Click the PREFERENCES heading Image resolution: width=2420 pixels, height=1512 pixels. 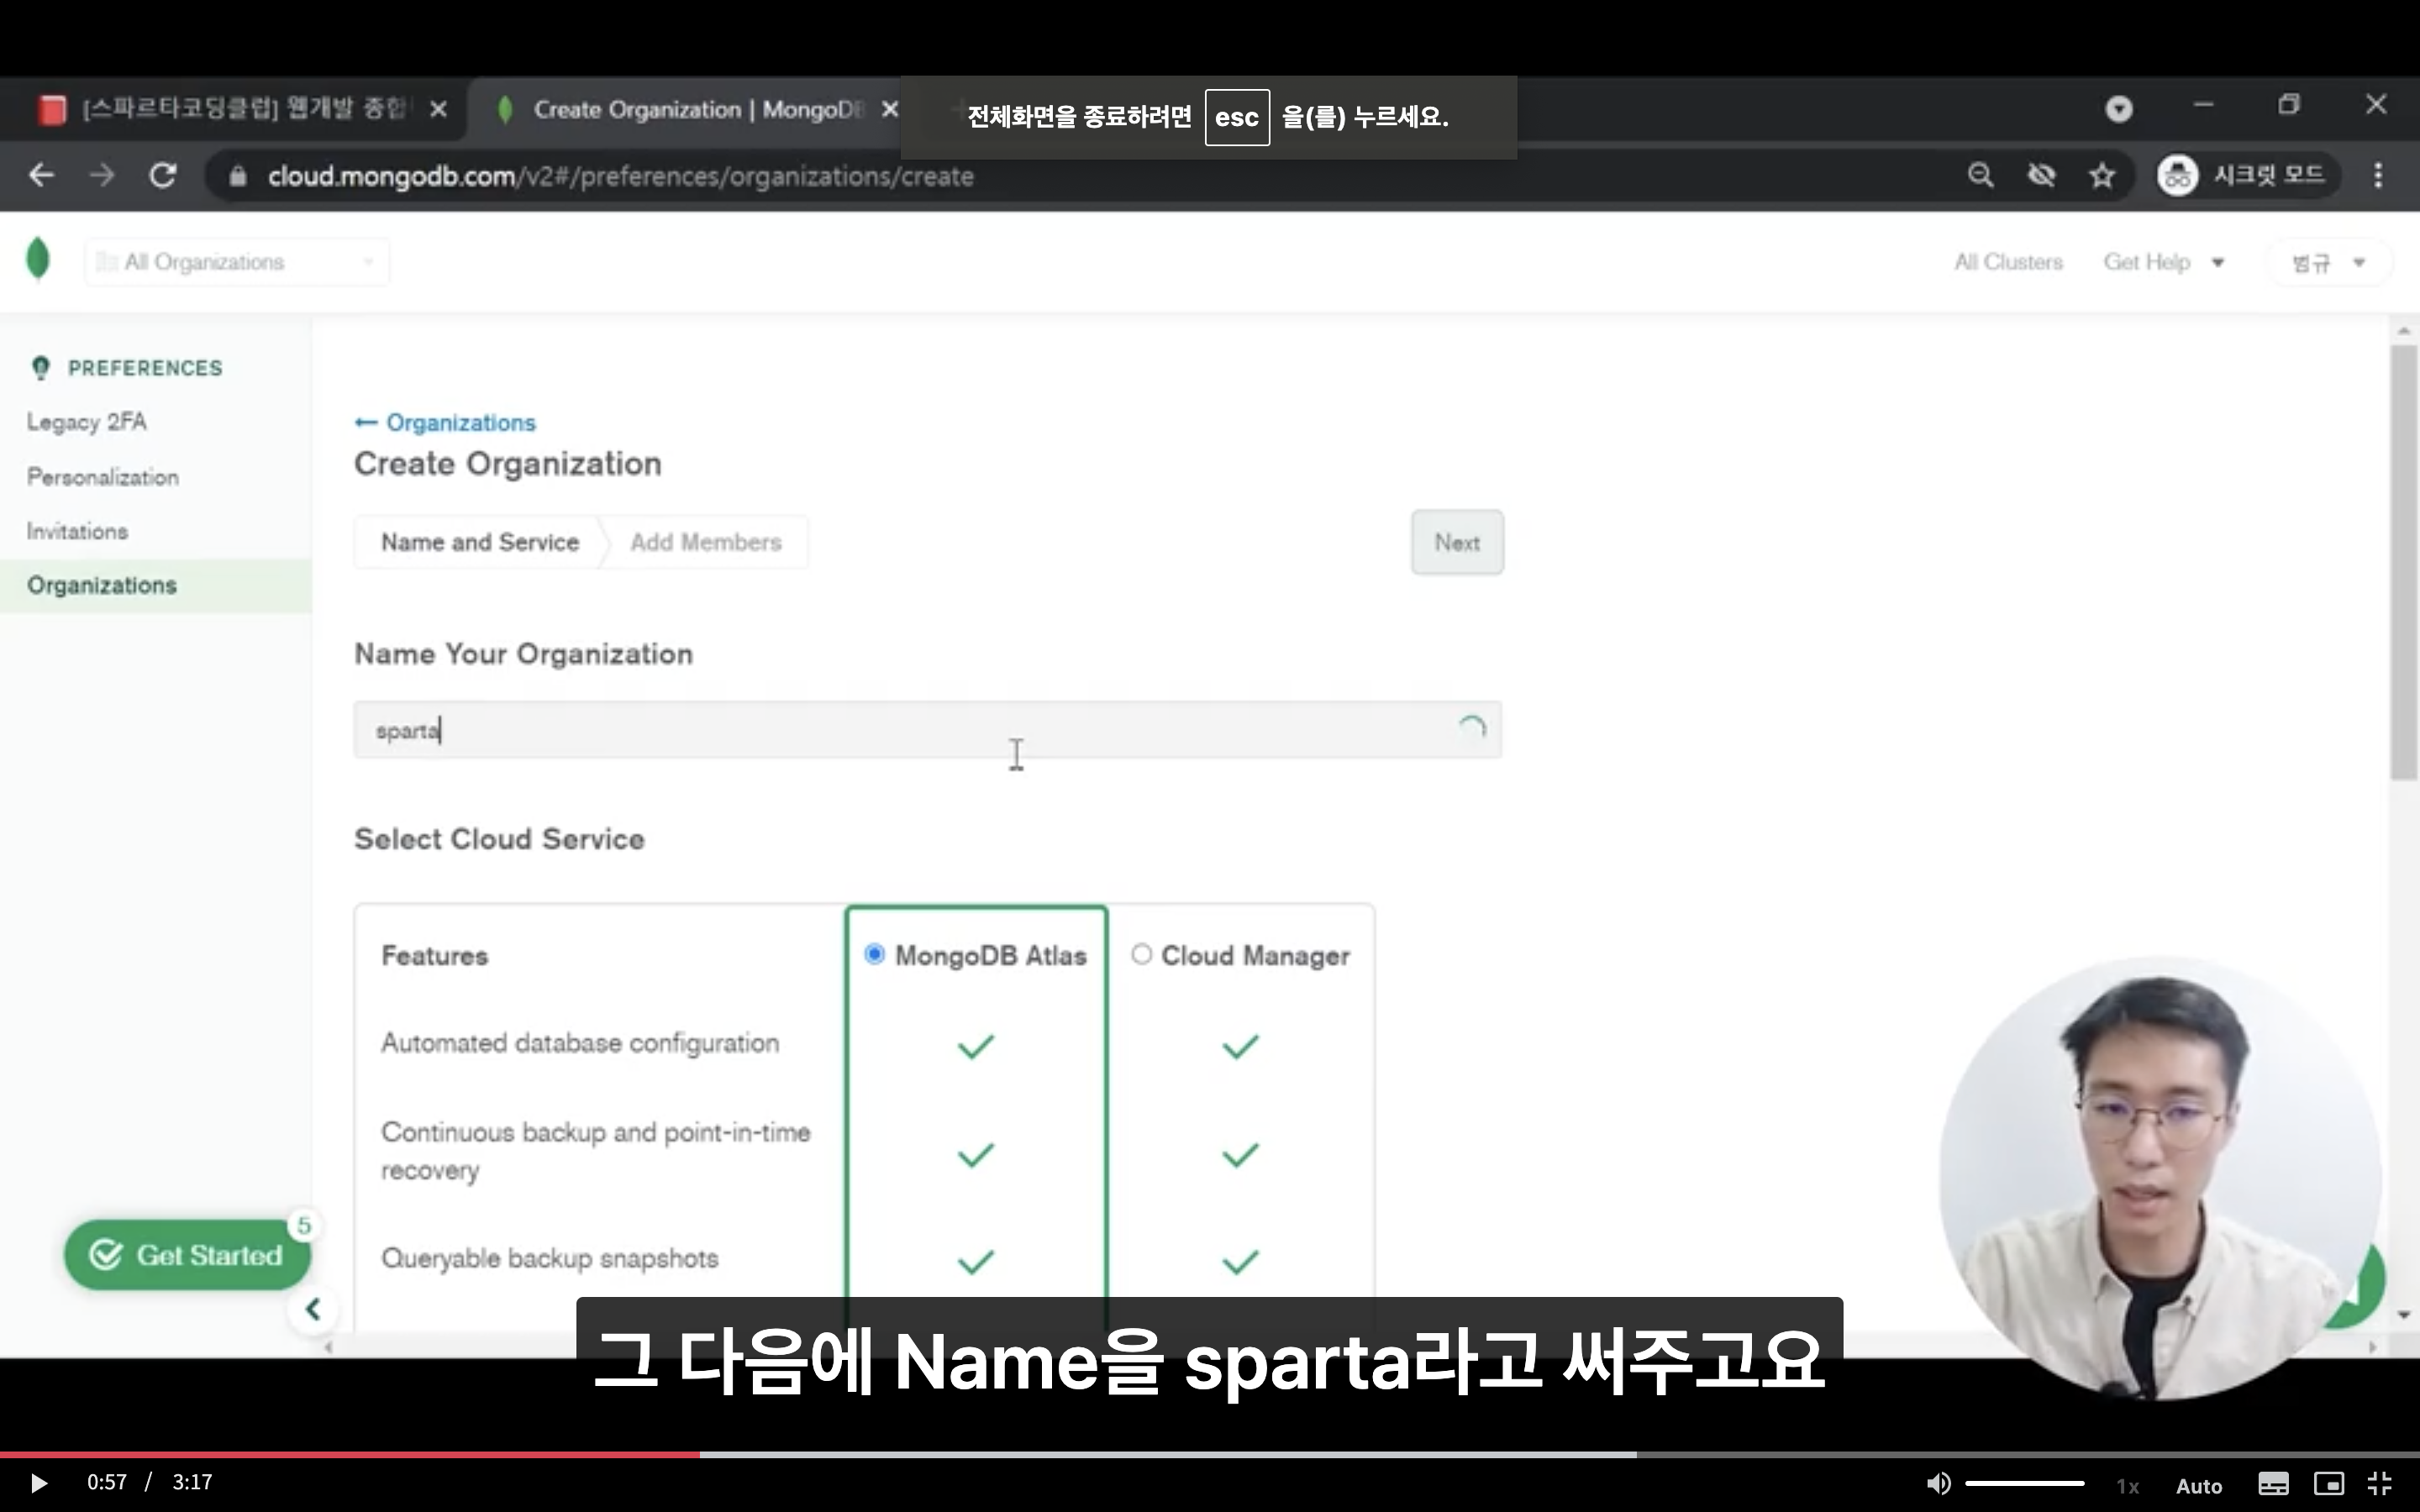[145, 368]
